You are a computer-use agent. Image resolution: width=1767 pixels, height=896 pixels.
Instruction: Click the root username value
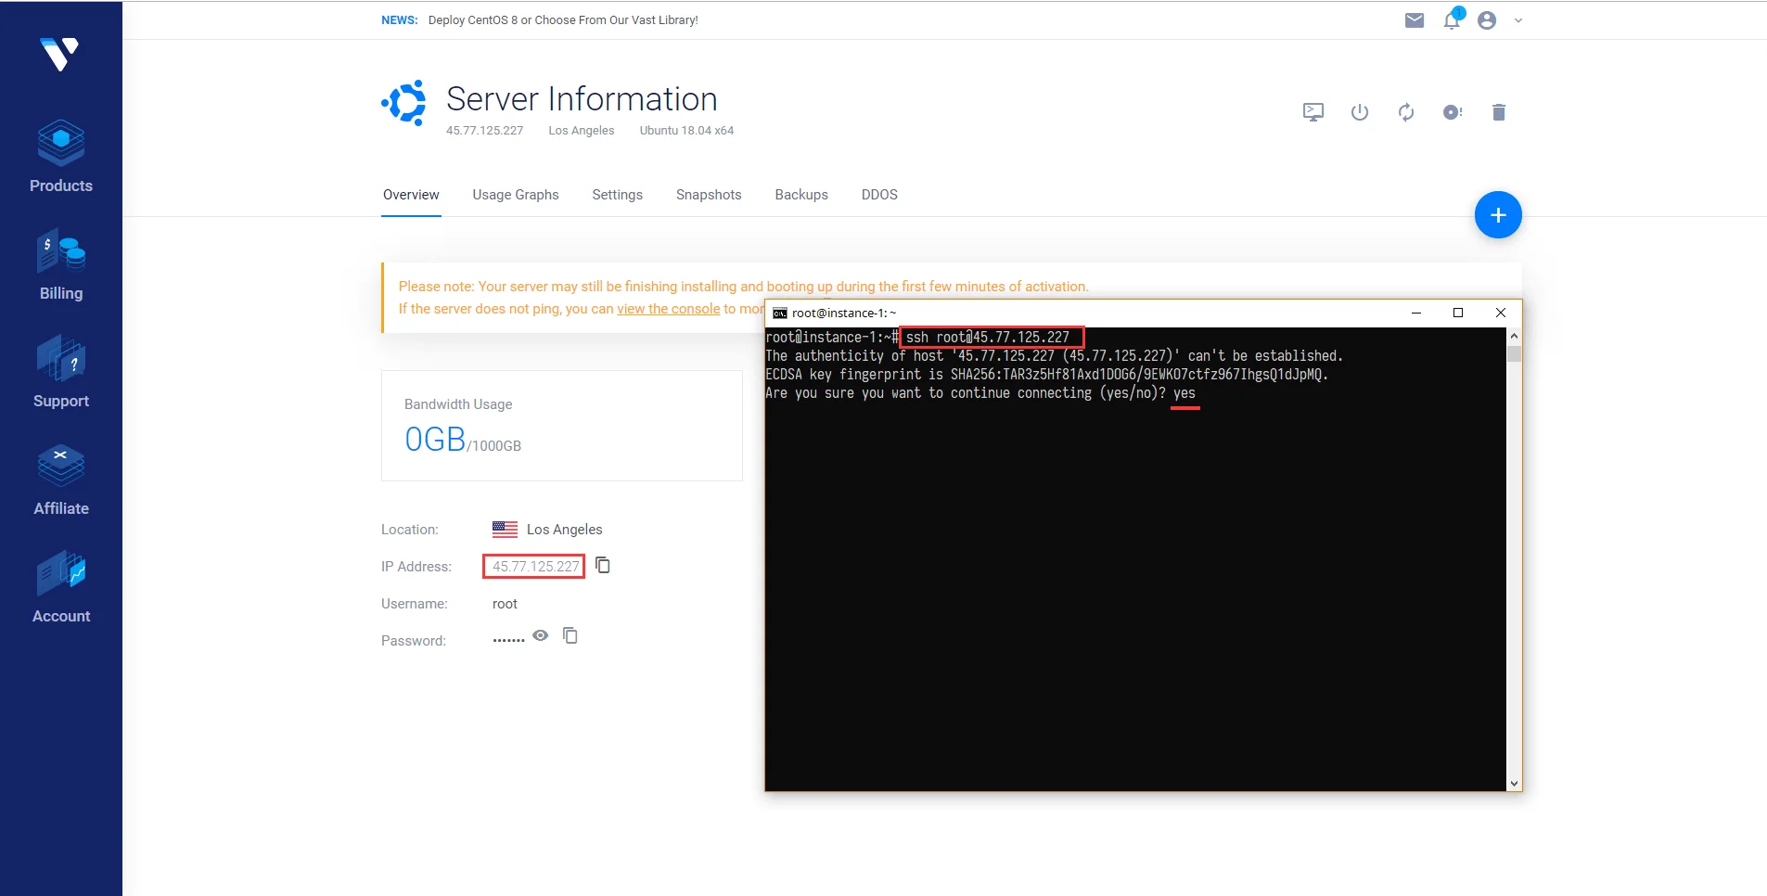505,604
